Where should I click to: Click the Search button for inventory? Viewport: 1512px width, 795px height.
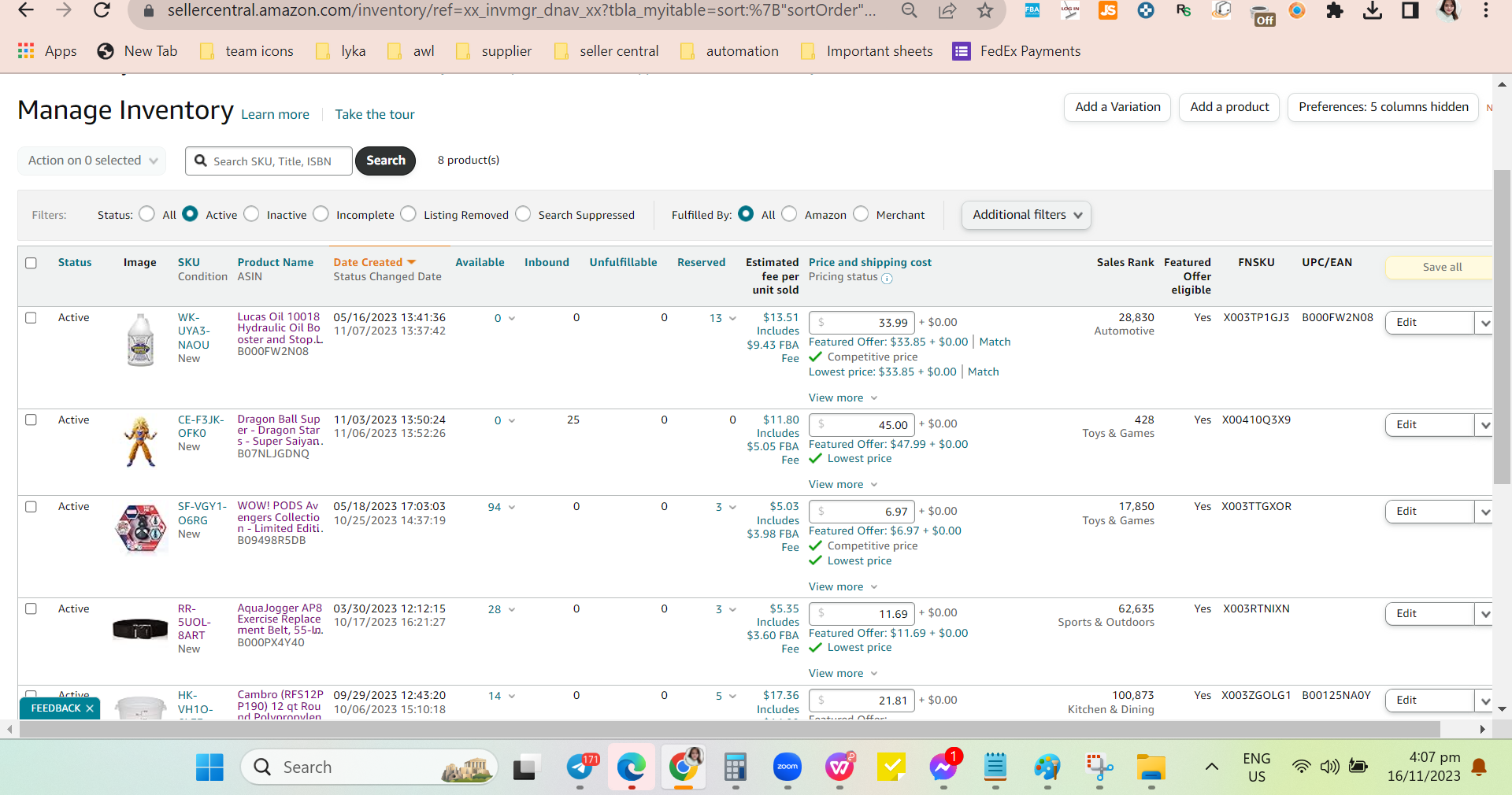coord(386,161)
